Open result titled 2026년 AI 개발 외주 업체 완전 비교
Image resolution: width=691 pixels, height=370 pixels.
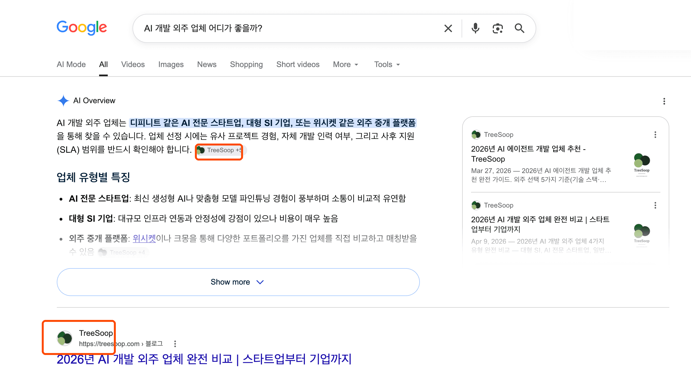[204, 359]
